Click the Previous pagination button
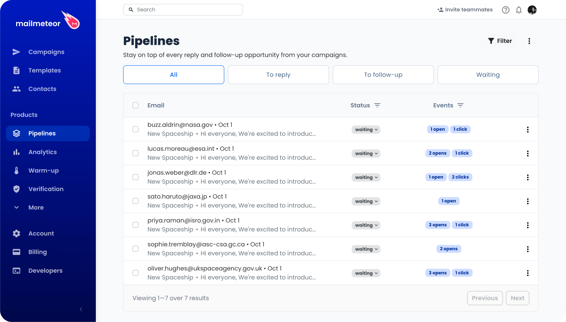The image size is (566, 322). [x=485, y=298]
